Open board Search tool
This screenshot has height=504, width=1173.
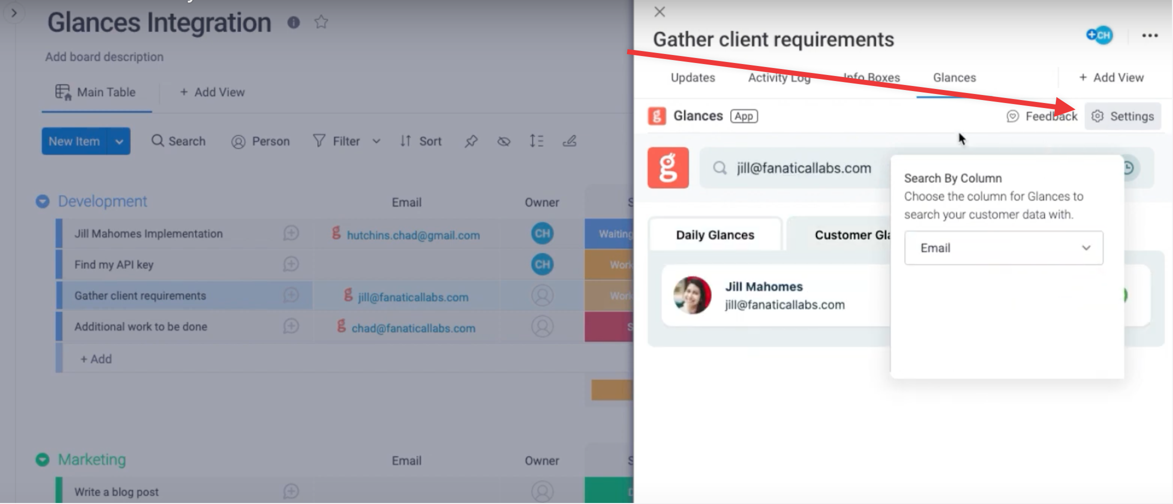click(x=178, y=141)
